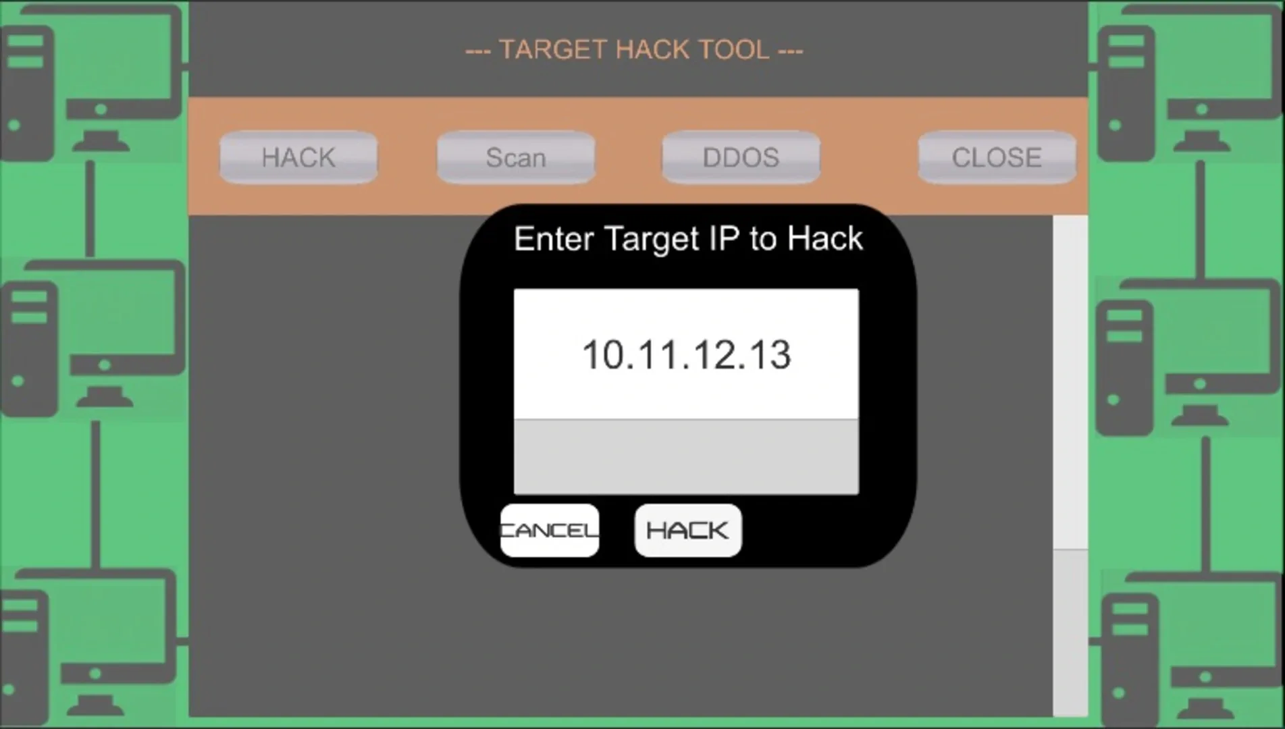Select the middle-left desktop computer icon
1285x729 pixels.
pyautogui.click(x=93, y=337)
